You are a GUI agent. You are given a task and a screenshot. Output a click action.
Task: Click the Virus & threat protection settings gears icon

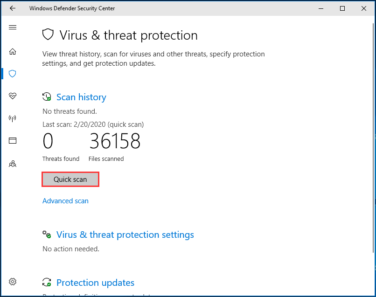(x=47, y=235)
